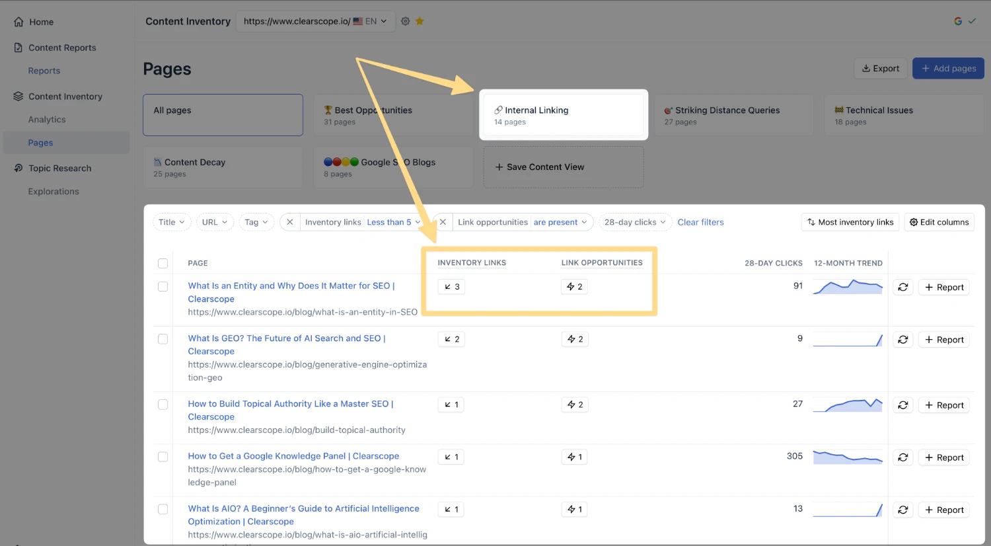Go to Home in the sidebar
Image resolution: width=991 pixels, height=546 pixels.
pyautogui.click(x=41, y=22)
